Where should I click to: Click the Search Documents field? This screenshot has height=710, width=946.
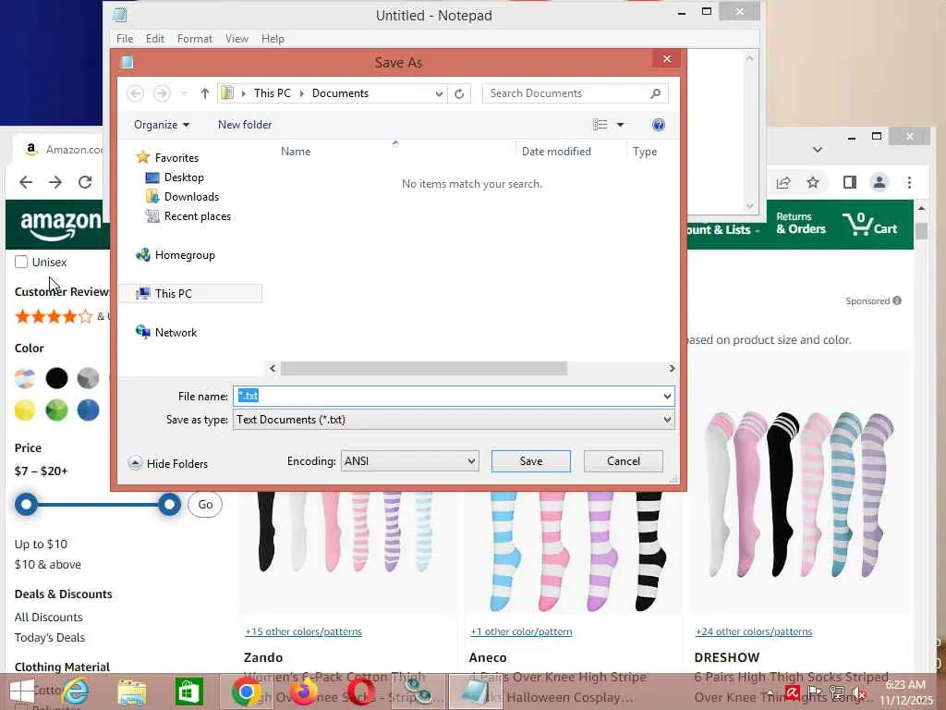click(x=567, y=93)
